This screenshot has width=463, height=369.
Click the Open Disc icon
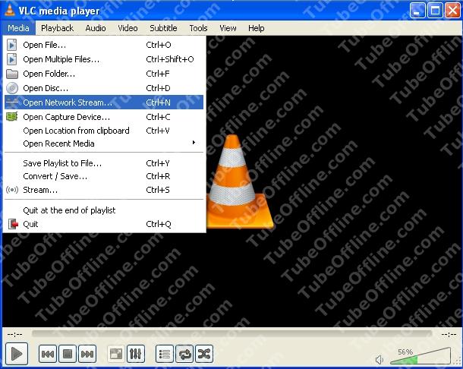(x=12, y=88)
